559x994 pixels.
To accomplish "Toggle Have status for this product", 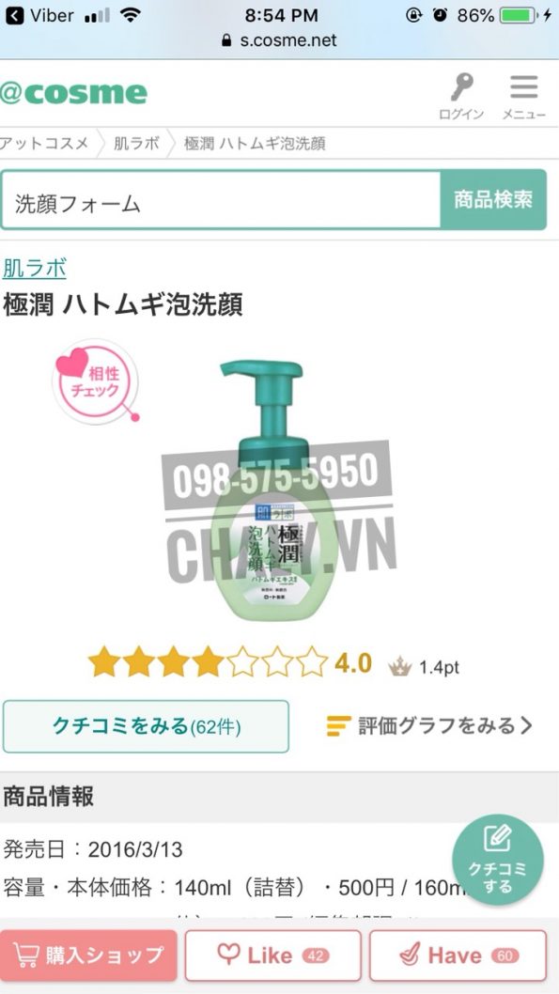I will coord(458,955).
